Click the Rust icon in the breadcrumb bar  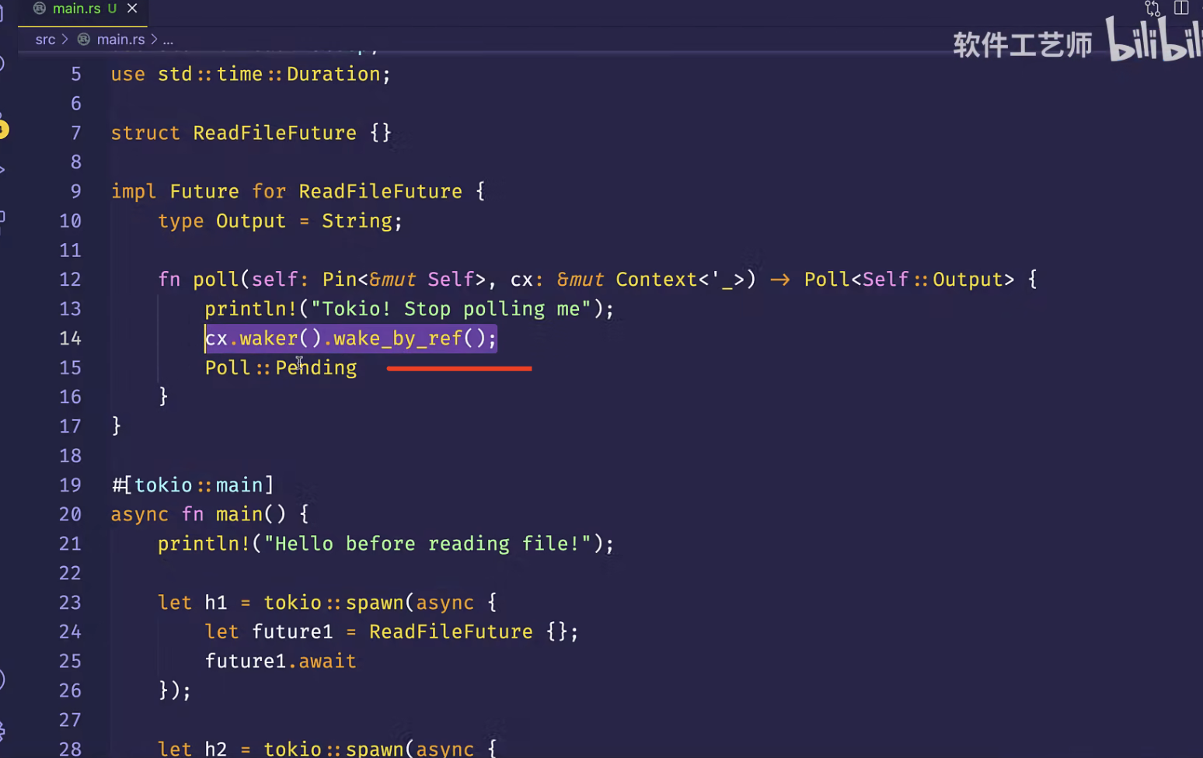tap(84, 40)
